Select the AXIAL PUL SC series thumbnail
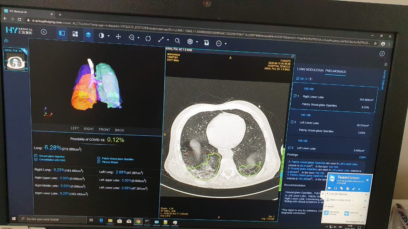The width and height of the screenshot is (408, 229). [16, 59]
